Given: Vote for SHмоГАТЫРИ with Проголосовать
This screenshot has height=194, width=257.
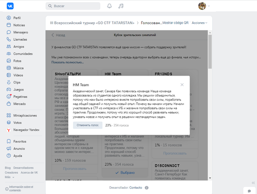Looking at the screenshot, I should [x=75, y=169].
